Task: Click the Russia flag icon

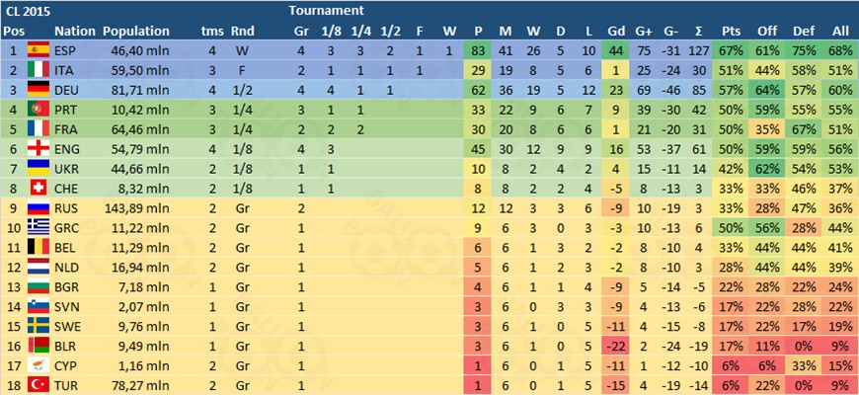Action: click(x=39, y=208)
